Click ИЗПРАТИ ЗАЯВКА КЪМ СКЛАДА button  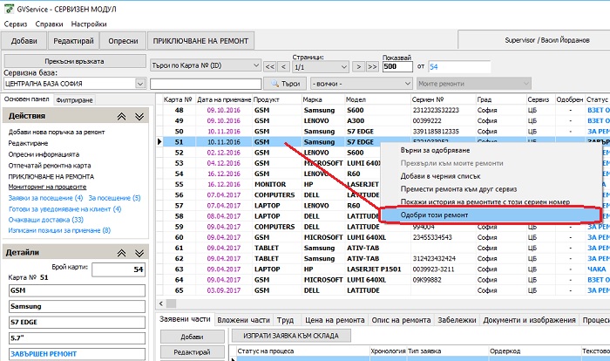pyautogui.click(x=291, y=336)
